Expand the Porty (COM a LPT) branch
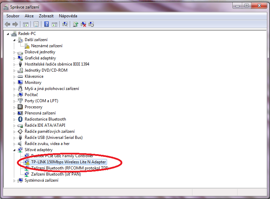Screen dimensions: 270x199 click(14, 101)
